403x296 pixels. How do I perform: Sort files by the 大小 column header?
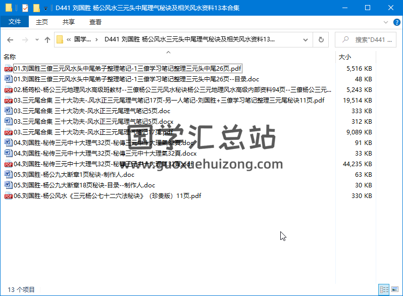(345, 57)
